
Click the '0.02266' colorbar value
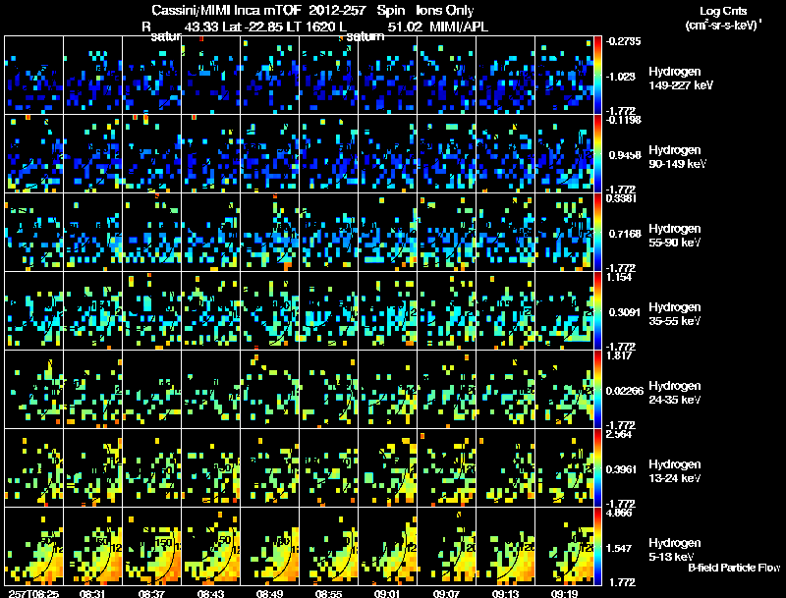pos(625,391)
